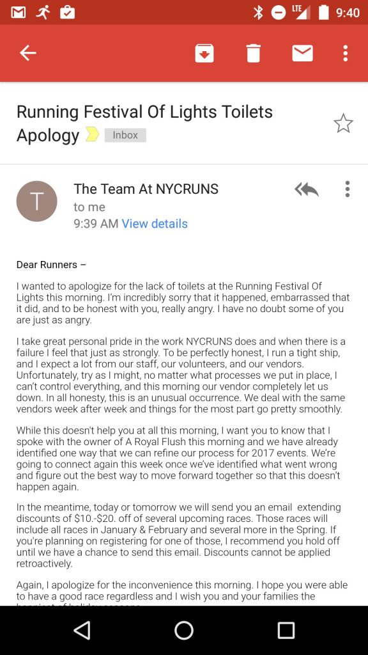The height and width of the screenshot is (655, 368).
Task: Open sender avatar with letter T
Action: coord(36,201)
